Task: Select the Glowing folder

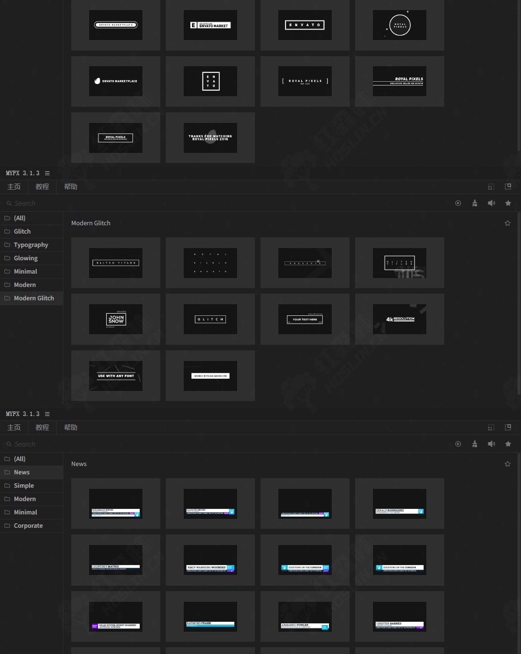Action: click(x=31, y=258)
